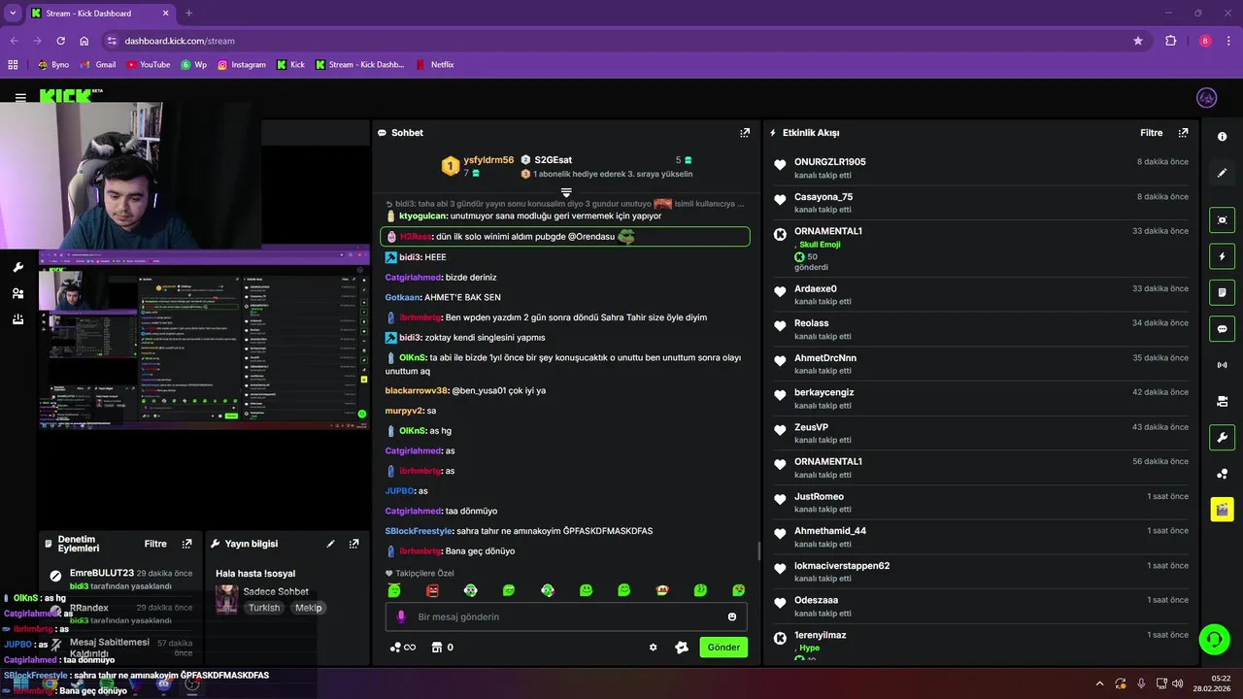Click the pencil edit icon in the right sidebar
This screenshot has width=1243, height=699.
[1222, 173]
